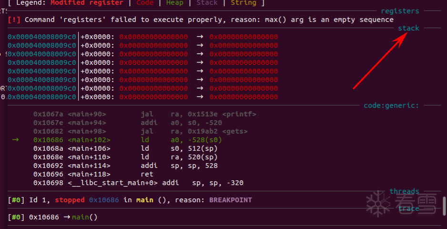This screenshot has width=447, height=229.
Task: Click the "stack" section header
Action: tap(408, 28)
